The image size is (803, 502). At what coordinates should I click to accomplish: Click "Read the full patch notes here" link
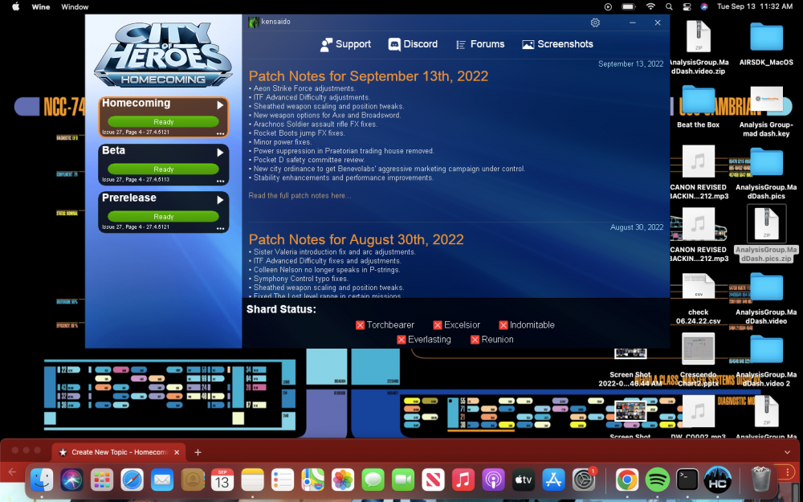click(x=300, y=196)
